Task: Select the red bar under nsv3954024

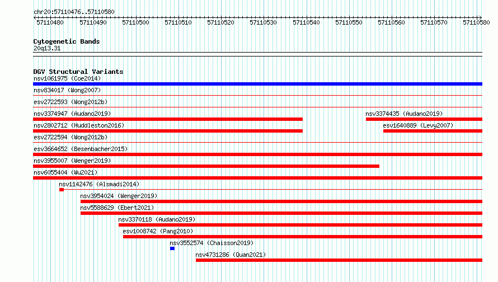Action: 281,201
